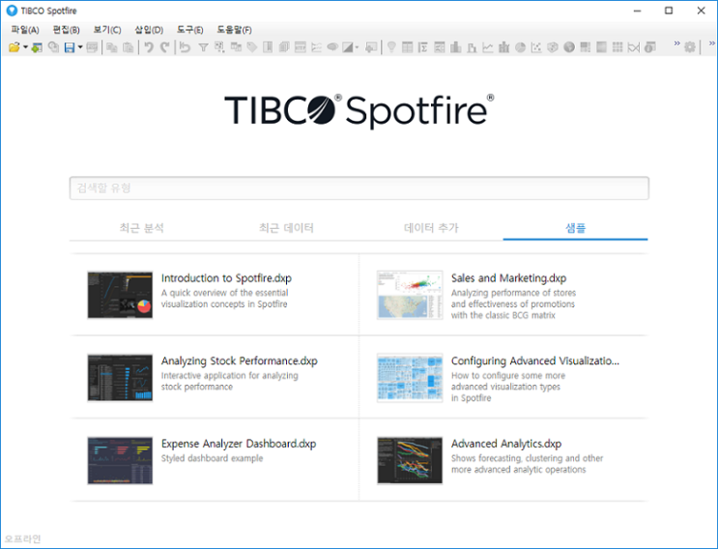Click the Open file folder icon
This screenshot has height=549, width=718.
[14, 46]
